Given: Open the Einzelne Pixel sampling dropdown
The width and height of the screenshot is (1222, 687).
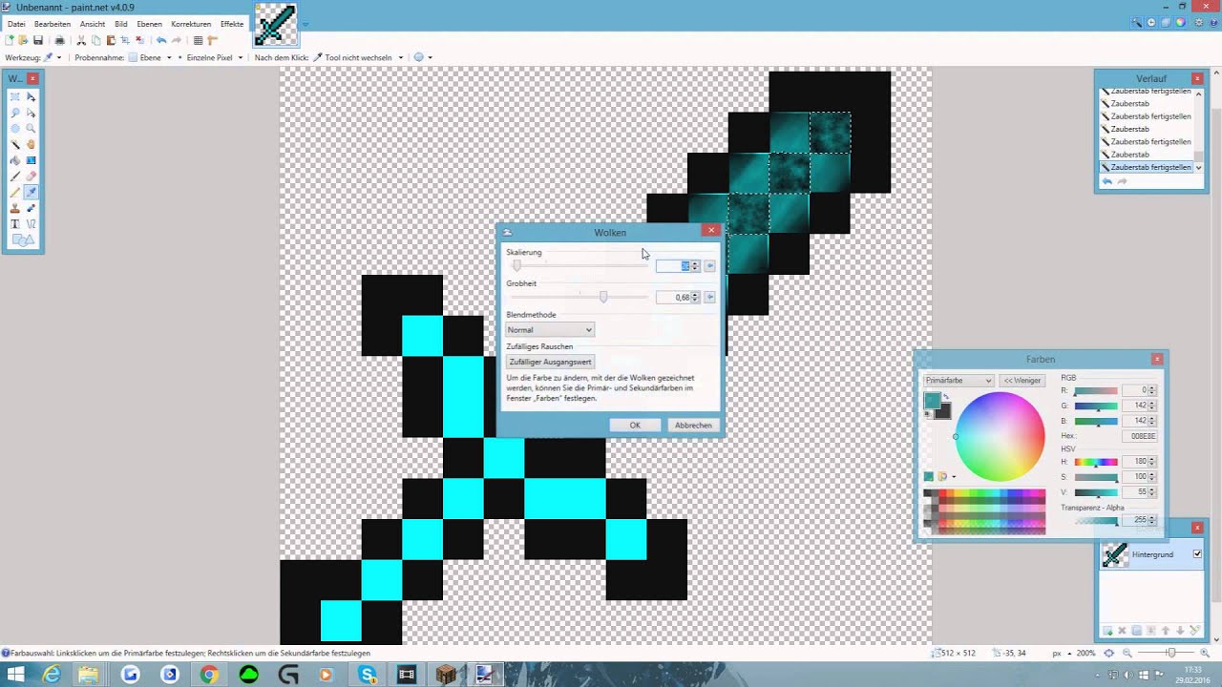Looking at the screenshot, I should (210, 57).
